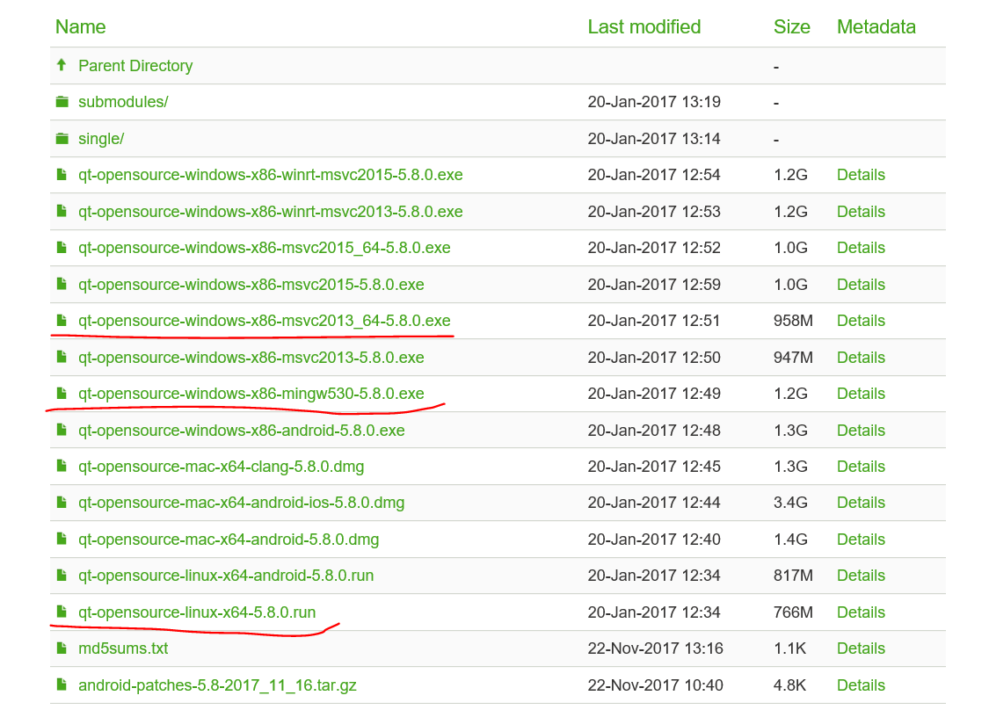989x710 pixels.
Task: Open Details for x86-msvc2015-5.8.0.exe
Action: coord(861,285)
